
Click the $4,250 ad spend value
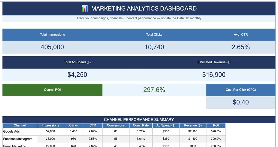pyautogui.click(x=77, y=74)
